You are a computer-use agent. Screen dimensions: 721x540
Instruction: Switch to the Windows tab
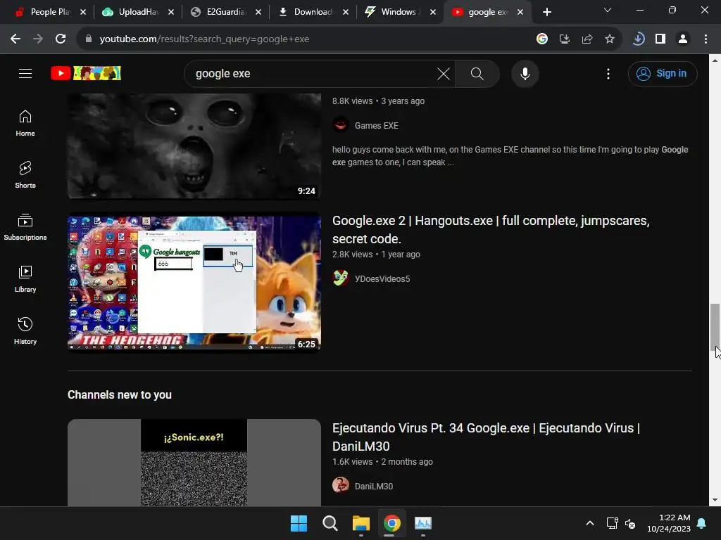click(399, 12)
